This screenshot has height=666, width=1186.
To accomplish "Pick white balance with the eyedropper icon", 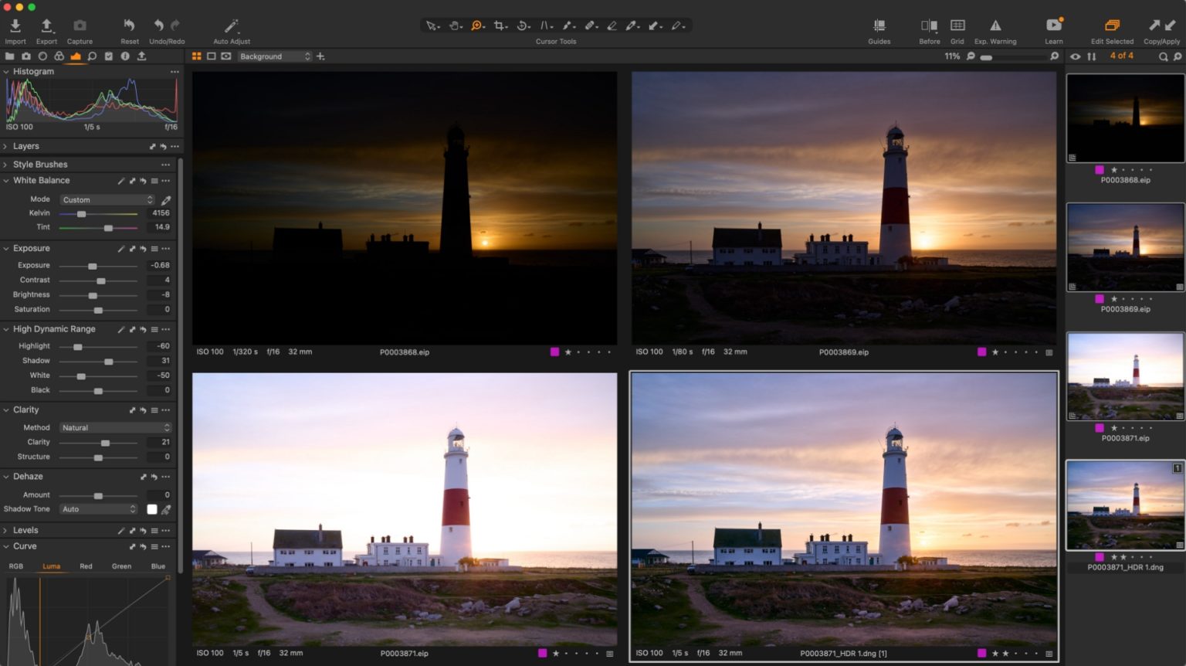I will coord(165,199).
